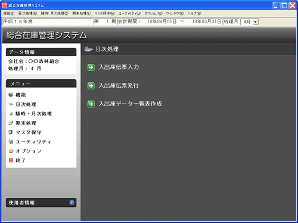Image resolution: width=298 pixels, height=223 pixels.
Task: Click the メニュー panel header
Action: (41, 83)
